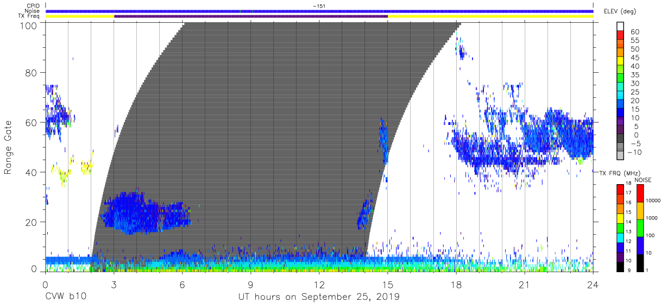Screen dimensions: 667x308
Task: Click the 'CPID' label
Action: pyautogui.click(x=33, y=6)
